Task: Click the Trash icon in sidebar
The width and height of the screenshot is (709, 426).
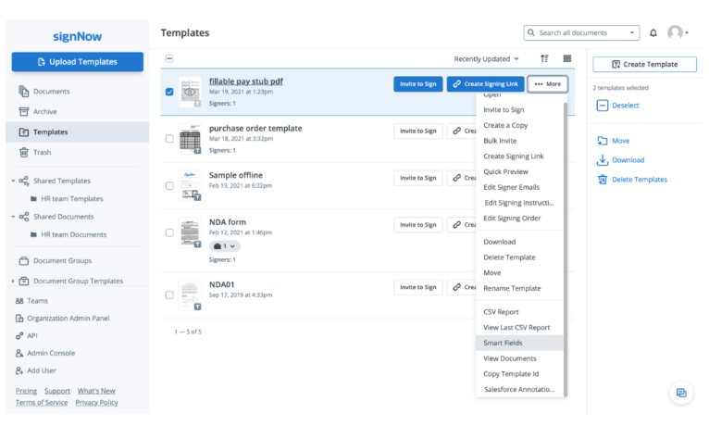Action: [x=24, y=152]
